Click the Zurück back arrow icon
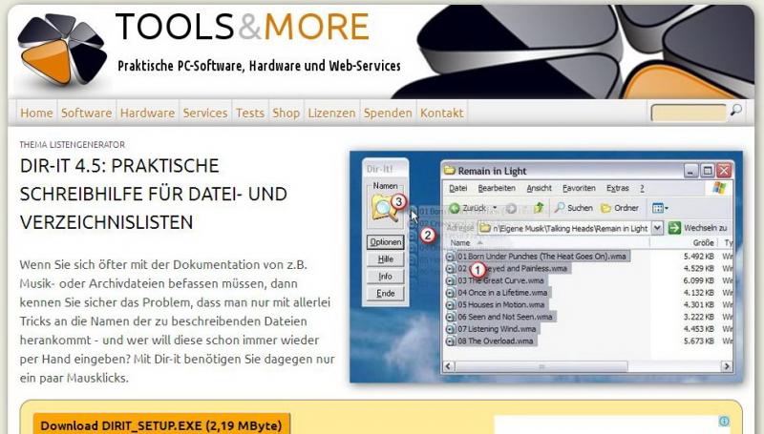 [x=455, y=208]
